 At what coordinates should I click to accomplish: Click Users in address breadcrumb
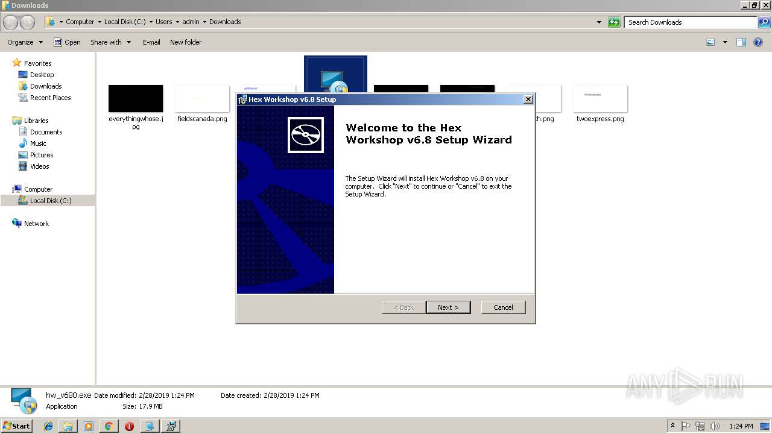tap(163, 22)
